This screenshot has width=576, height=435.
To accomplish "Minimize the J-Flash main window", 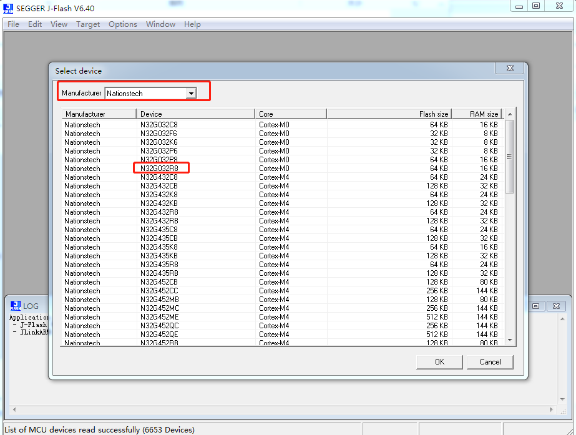I will coord(519,6).
